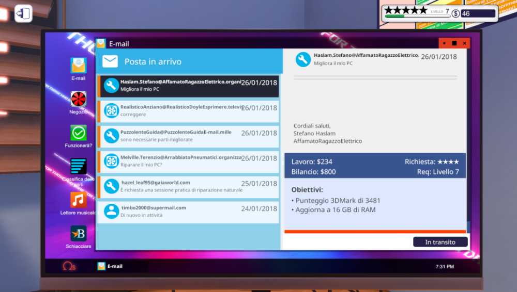Maximize the E-mail window
Image resolution: width=517 pixels, height=292 pixels.
click(454, 43)
